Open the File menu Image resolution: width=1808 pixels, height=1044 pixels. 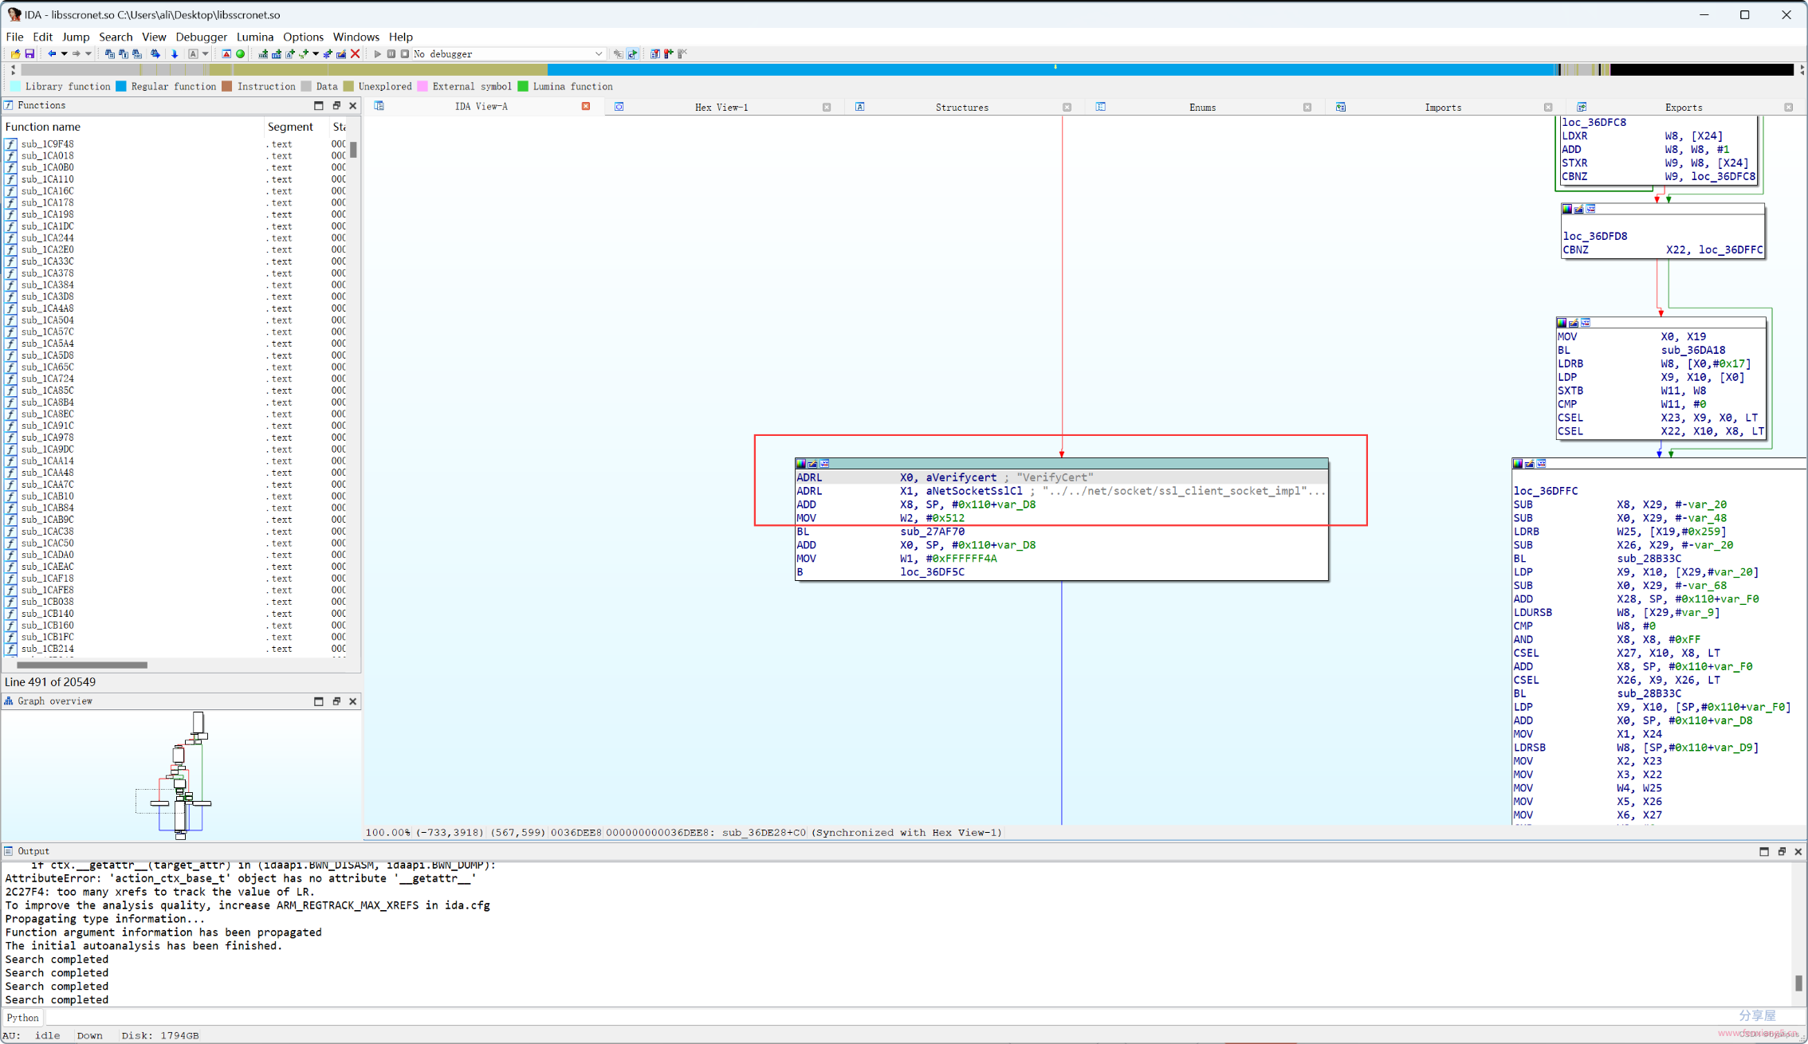coord(14,37)
